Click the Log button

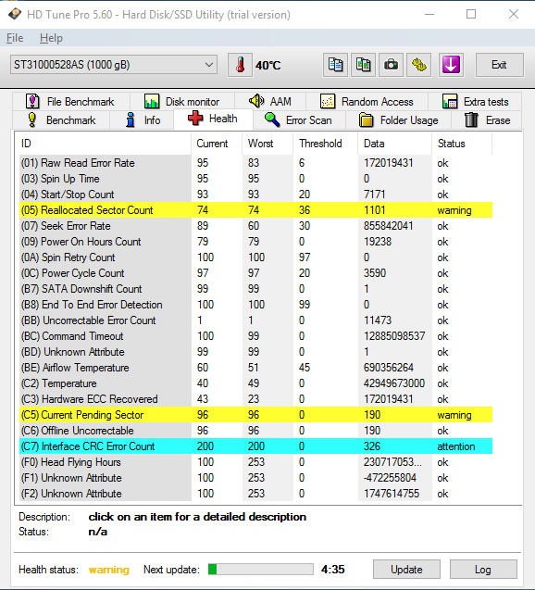point(483,570)
